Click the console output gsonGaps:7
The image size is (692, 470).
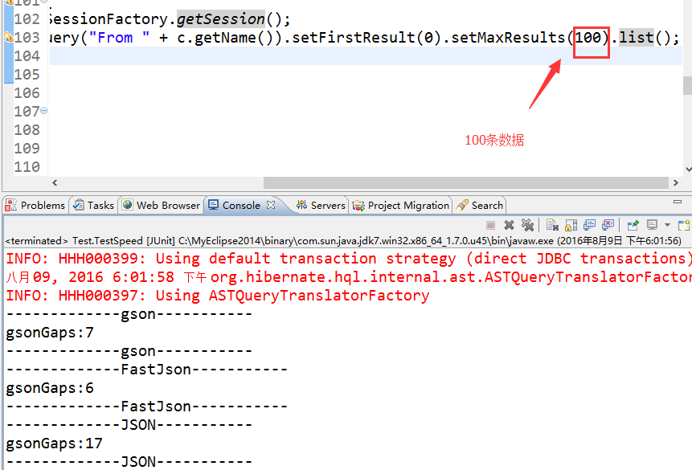[x=50, y=333]
